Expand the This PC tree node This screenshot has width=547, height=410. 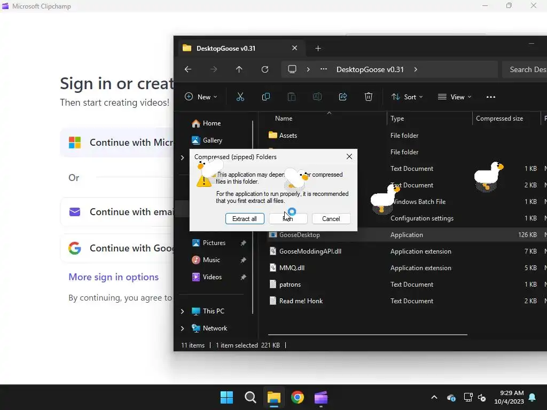[x=182, y=311]
